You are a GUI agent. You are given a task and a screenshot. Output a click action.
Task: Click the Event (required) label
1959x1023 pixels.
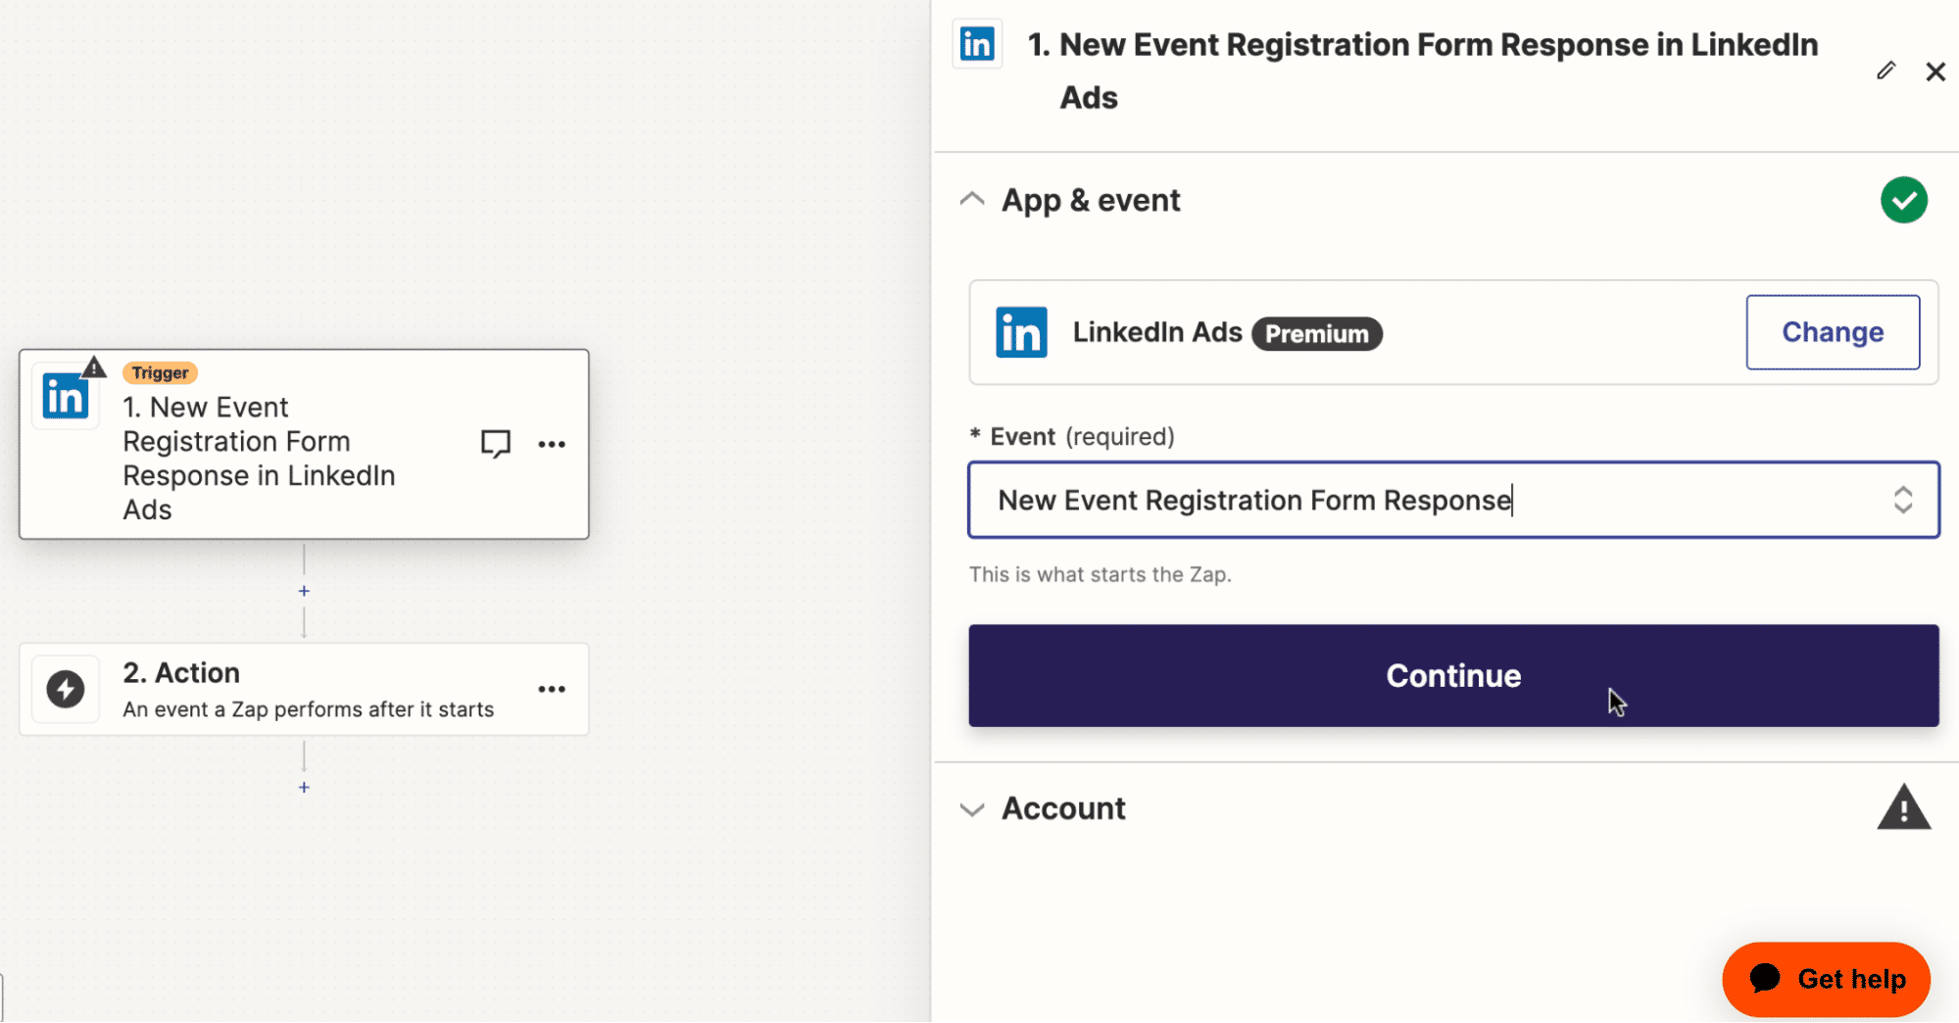point(1072,436)
